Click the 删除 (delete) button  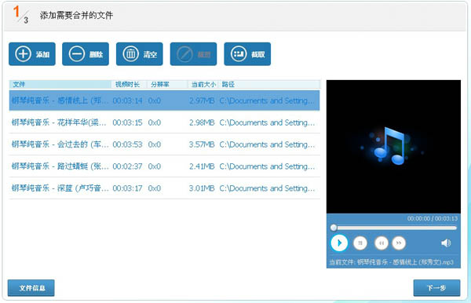point(86,54)
